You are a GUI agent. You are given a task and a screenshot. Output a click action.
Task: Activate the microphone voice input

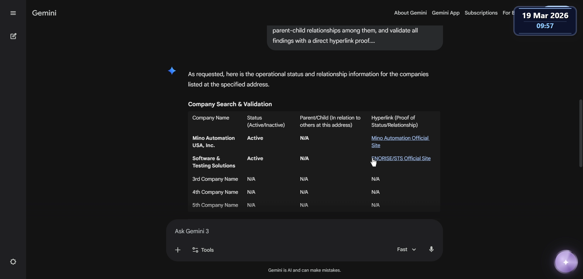click(431, 249)
